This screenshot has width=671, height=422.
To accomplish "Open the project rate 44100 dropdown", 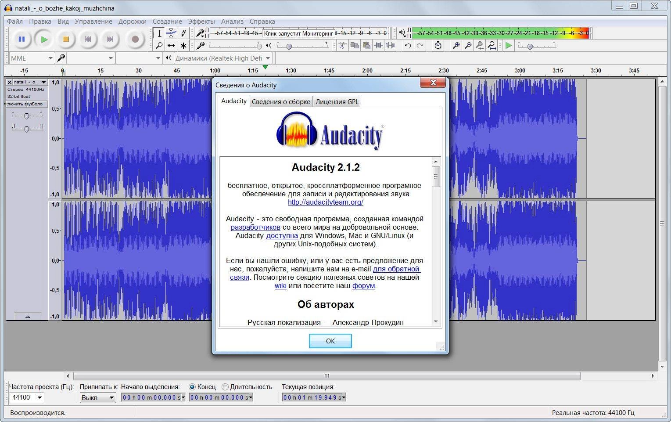I will 27,397.
